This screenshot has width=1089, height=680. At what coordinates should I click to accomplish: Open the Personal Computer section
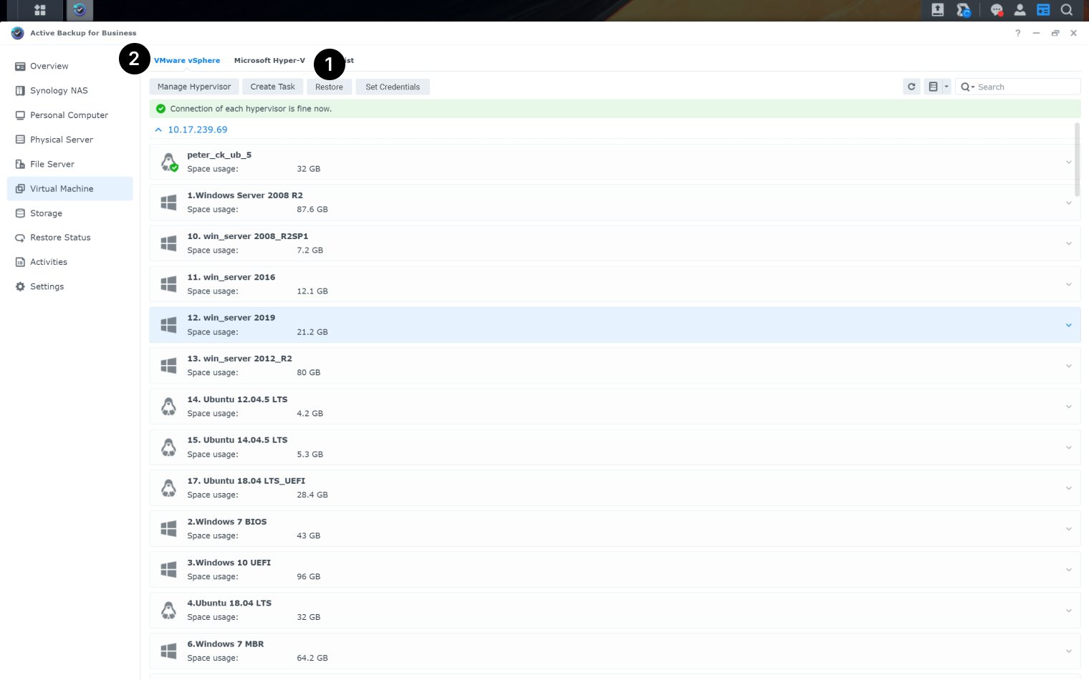pyautogui.click(x=68, y=115)
